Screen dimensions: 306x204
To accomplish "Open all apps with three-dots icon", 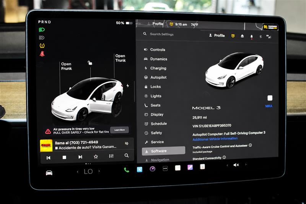I will click(x=165, y=168).
